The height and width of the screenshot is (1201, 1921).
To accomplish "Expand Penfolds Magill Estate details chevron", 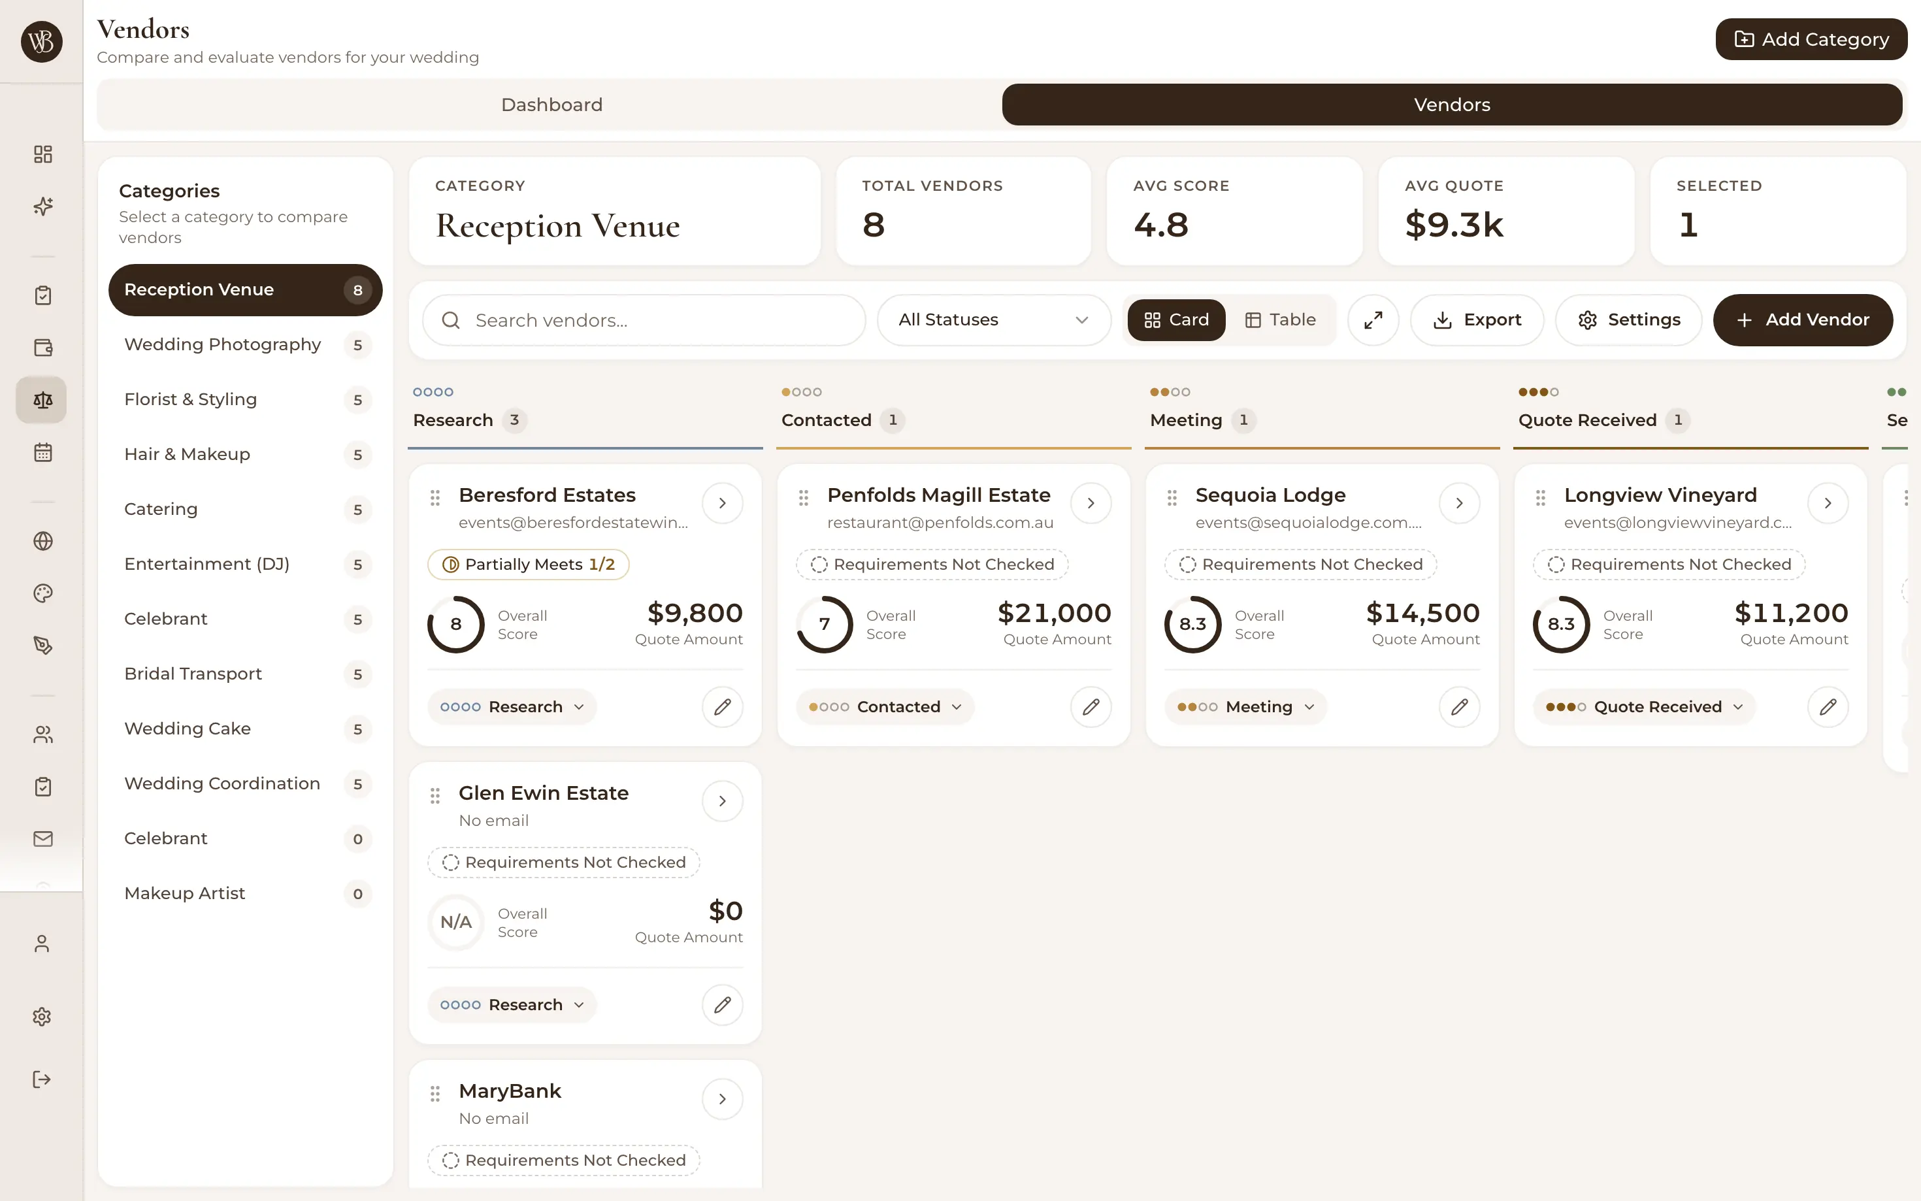I will (x=1091, y=502).
